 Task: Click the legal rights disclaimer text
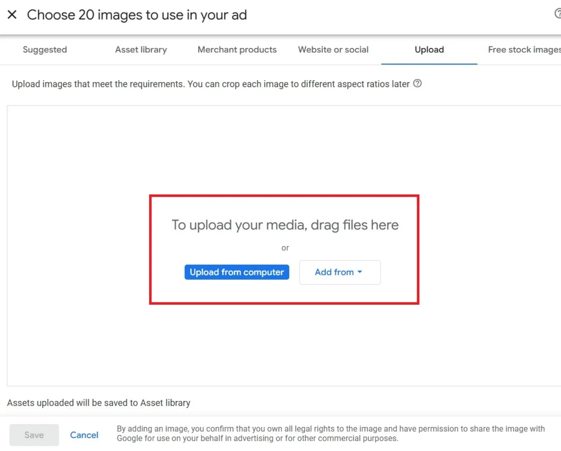(331, 433)
